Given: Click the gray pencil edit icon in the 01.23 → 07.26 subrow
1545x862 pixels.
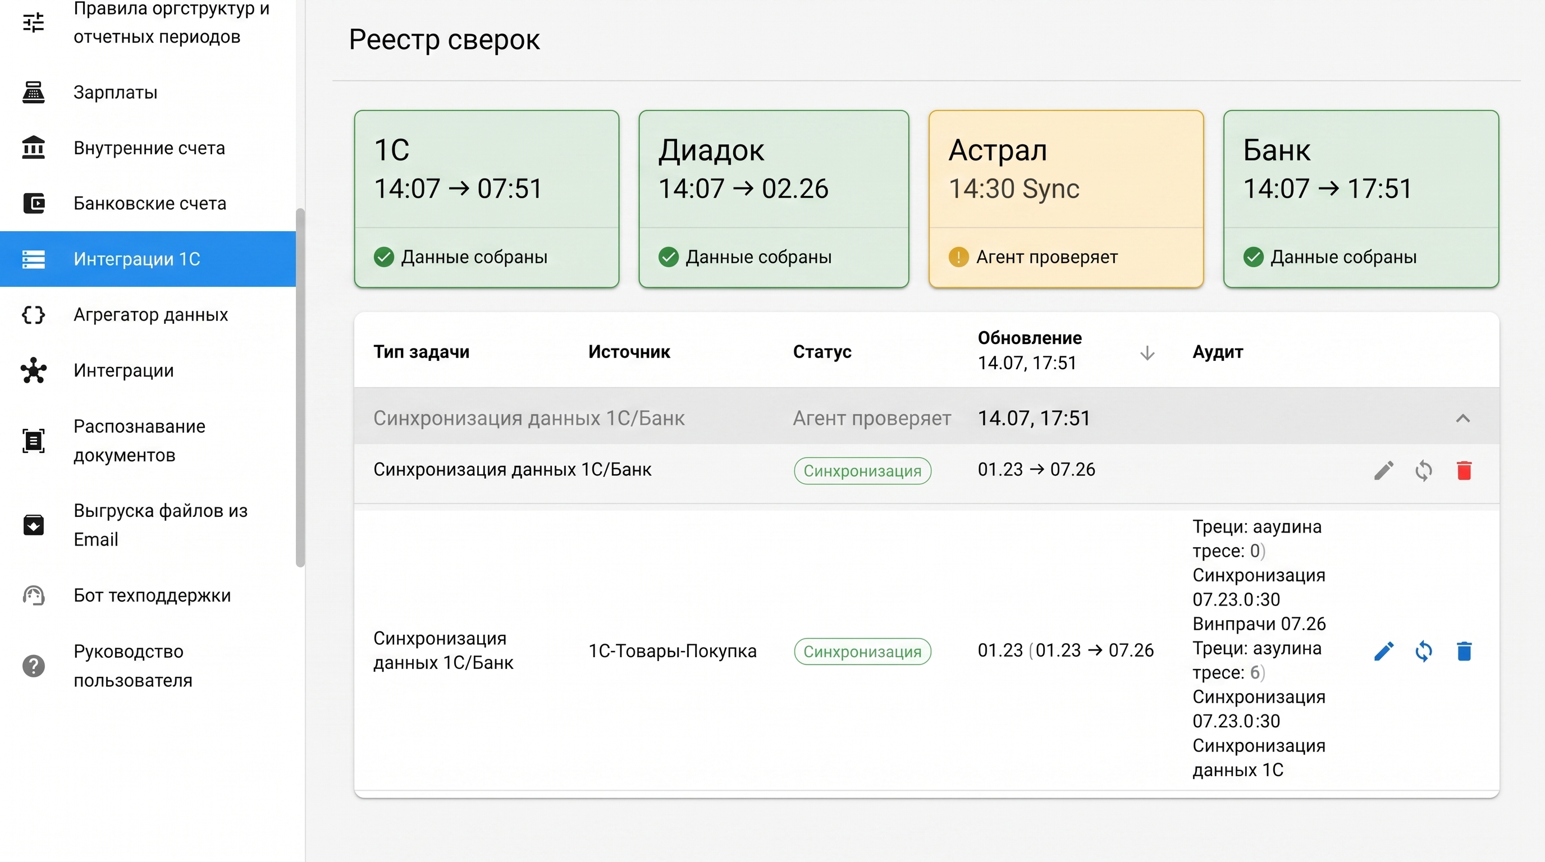Looking at the screenshot, I should click(1384, 470).
